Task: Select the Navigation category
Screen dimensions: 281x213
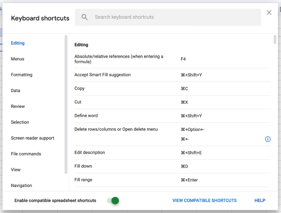Action: pos(21,186)
